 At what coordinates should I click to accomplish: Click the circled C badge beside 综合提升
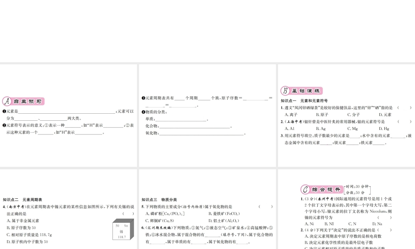tap(305, 190)
